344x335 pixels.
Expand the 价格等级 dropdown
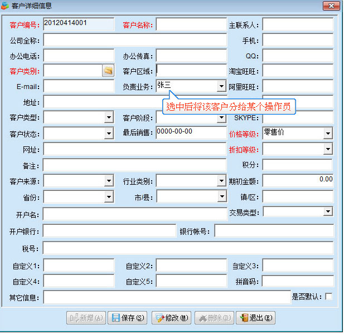tap(328, 134)
